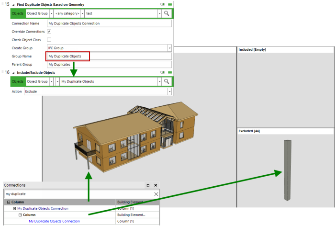Click the Group Name field My Duplicate Objects
Image resolution: width=335 pixels, height=226 pixels.
109,56
